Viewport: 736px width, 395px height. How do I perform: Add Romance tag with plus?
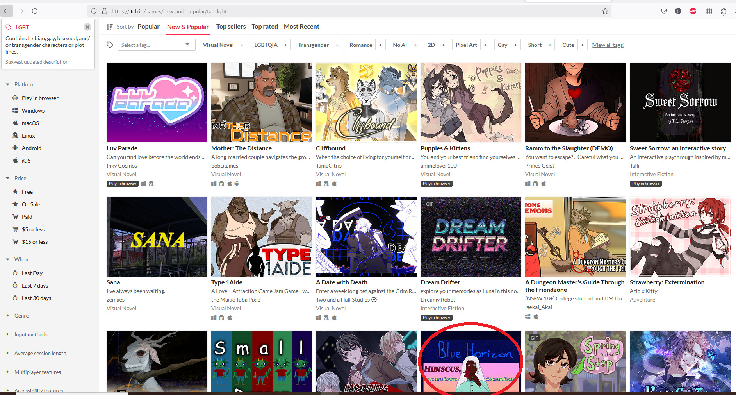pos(381,45)
